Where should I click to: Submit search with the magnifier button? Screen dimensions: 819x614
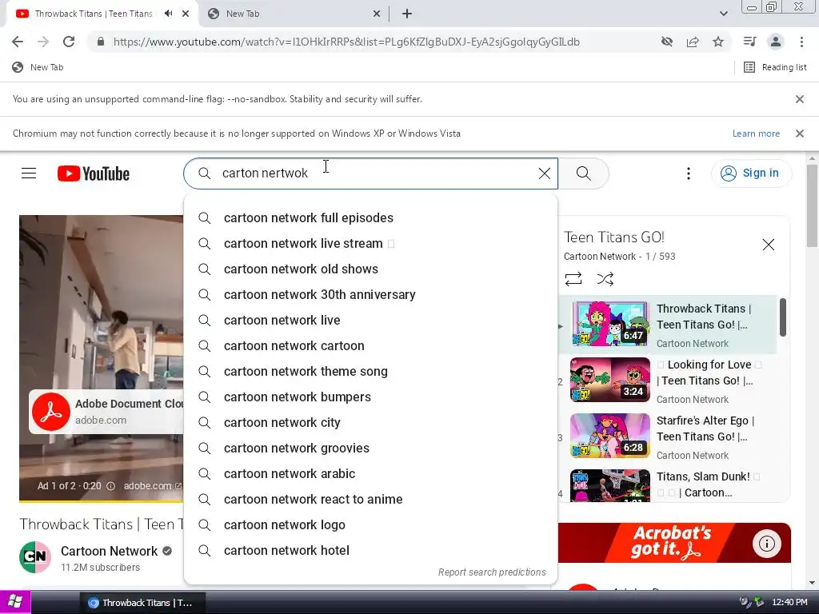click(583, 173)
